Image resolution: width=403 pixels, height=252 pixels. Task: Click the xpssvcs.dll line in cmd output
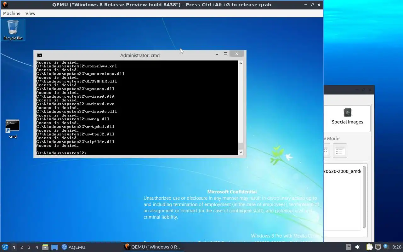click(x=75, y=89)
